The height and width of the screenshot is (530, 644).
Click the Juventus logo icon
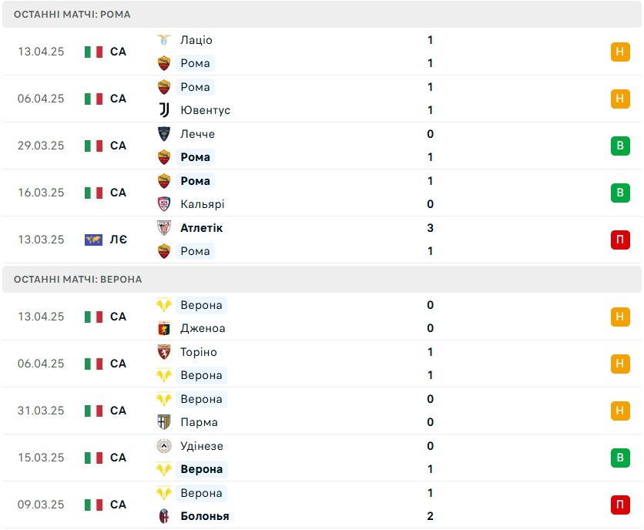(164, 110)
